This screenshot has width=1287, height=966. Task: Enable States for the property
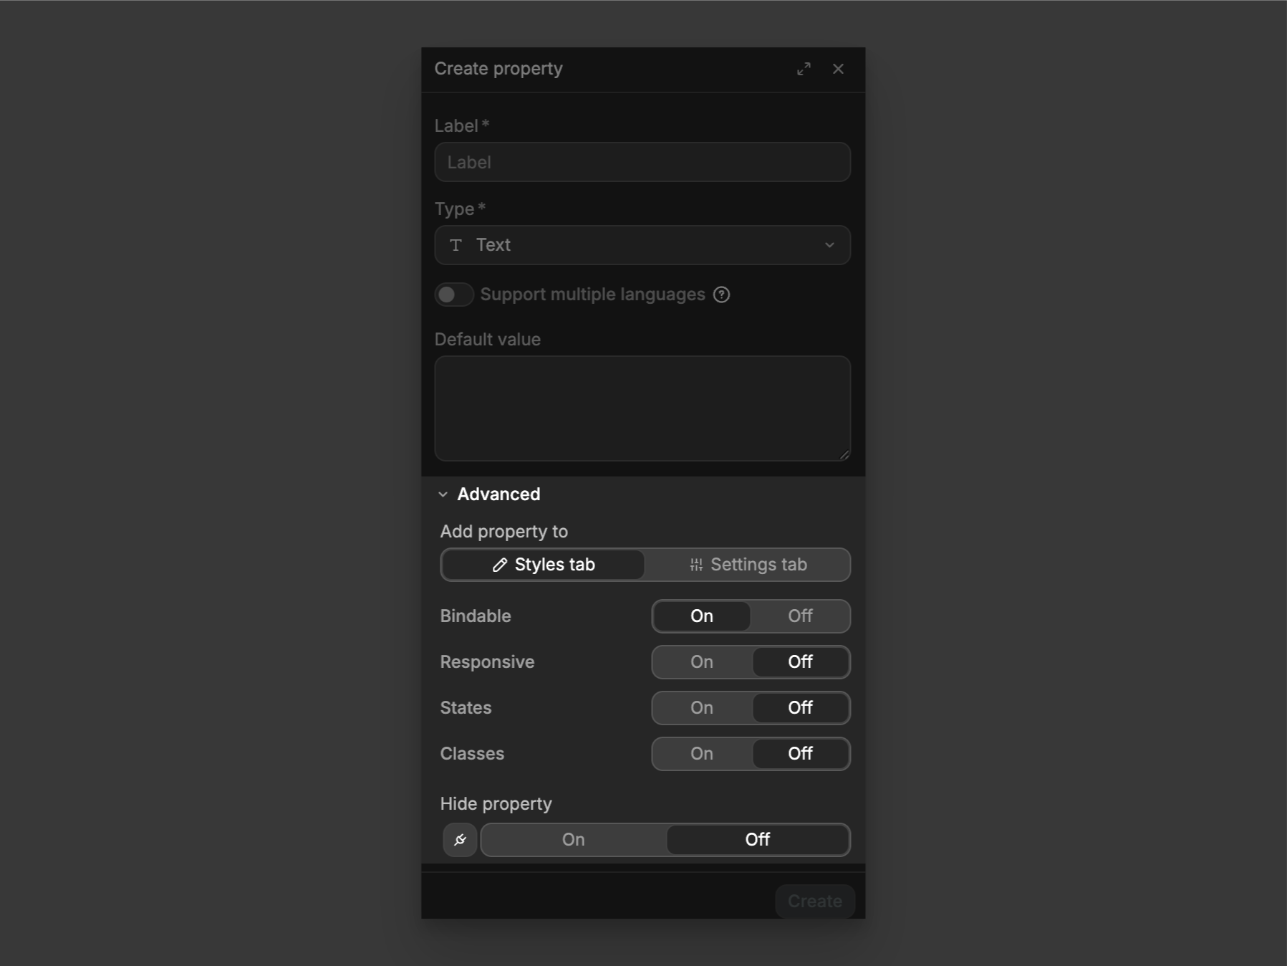pos(701,708)
